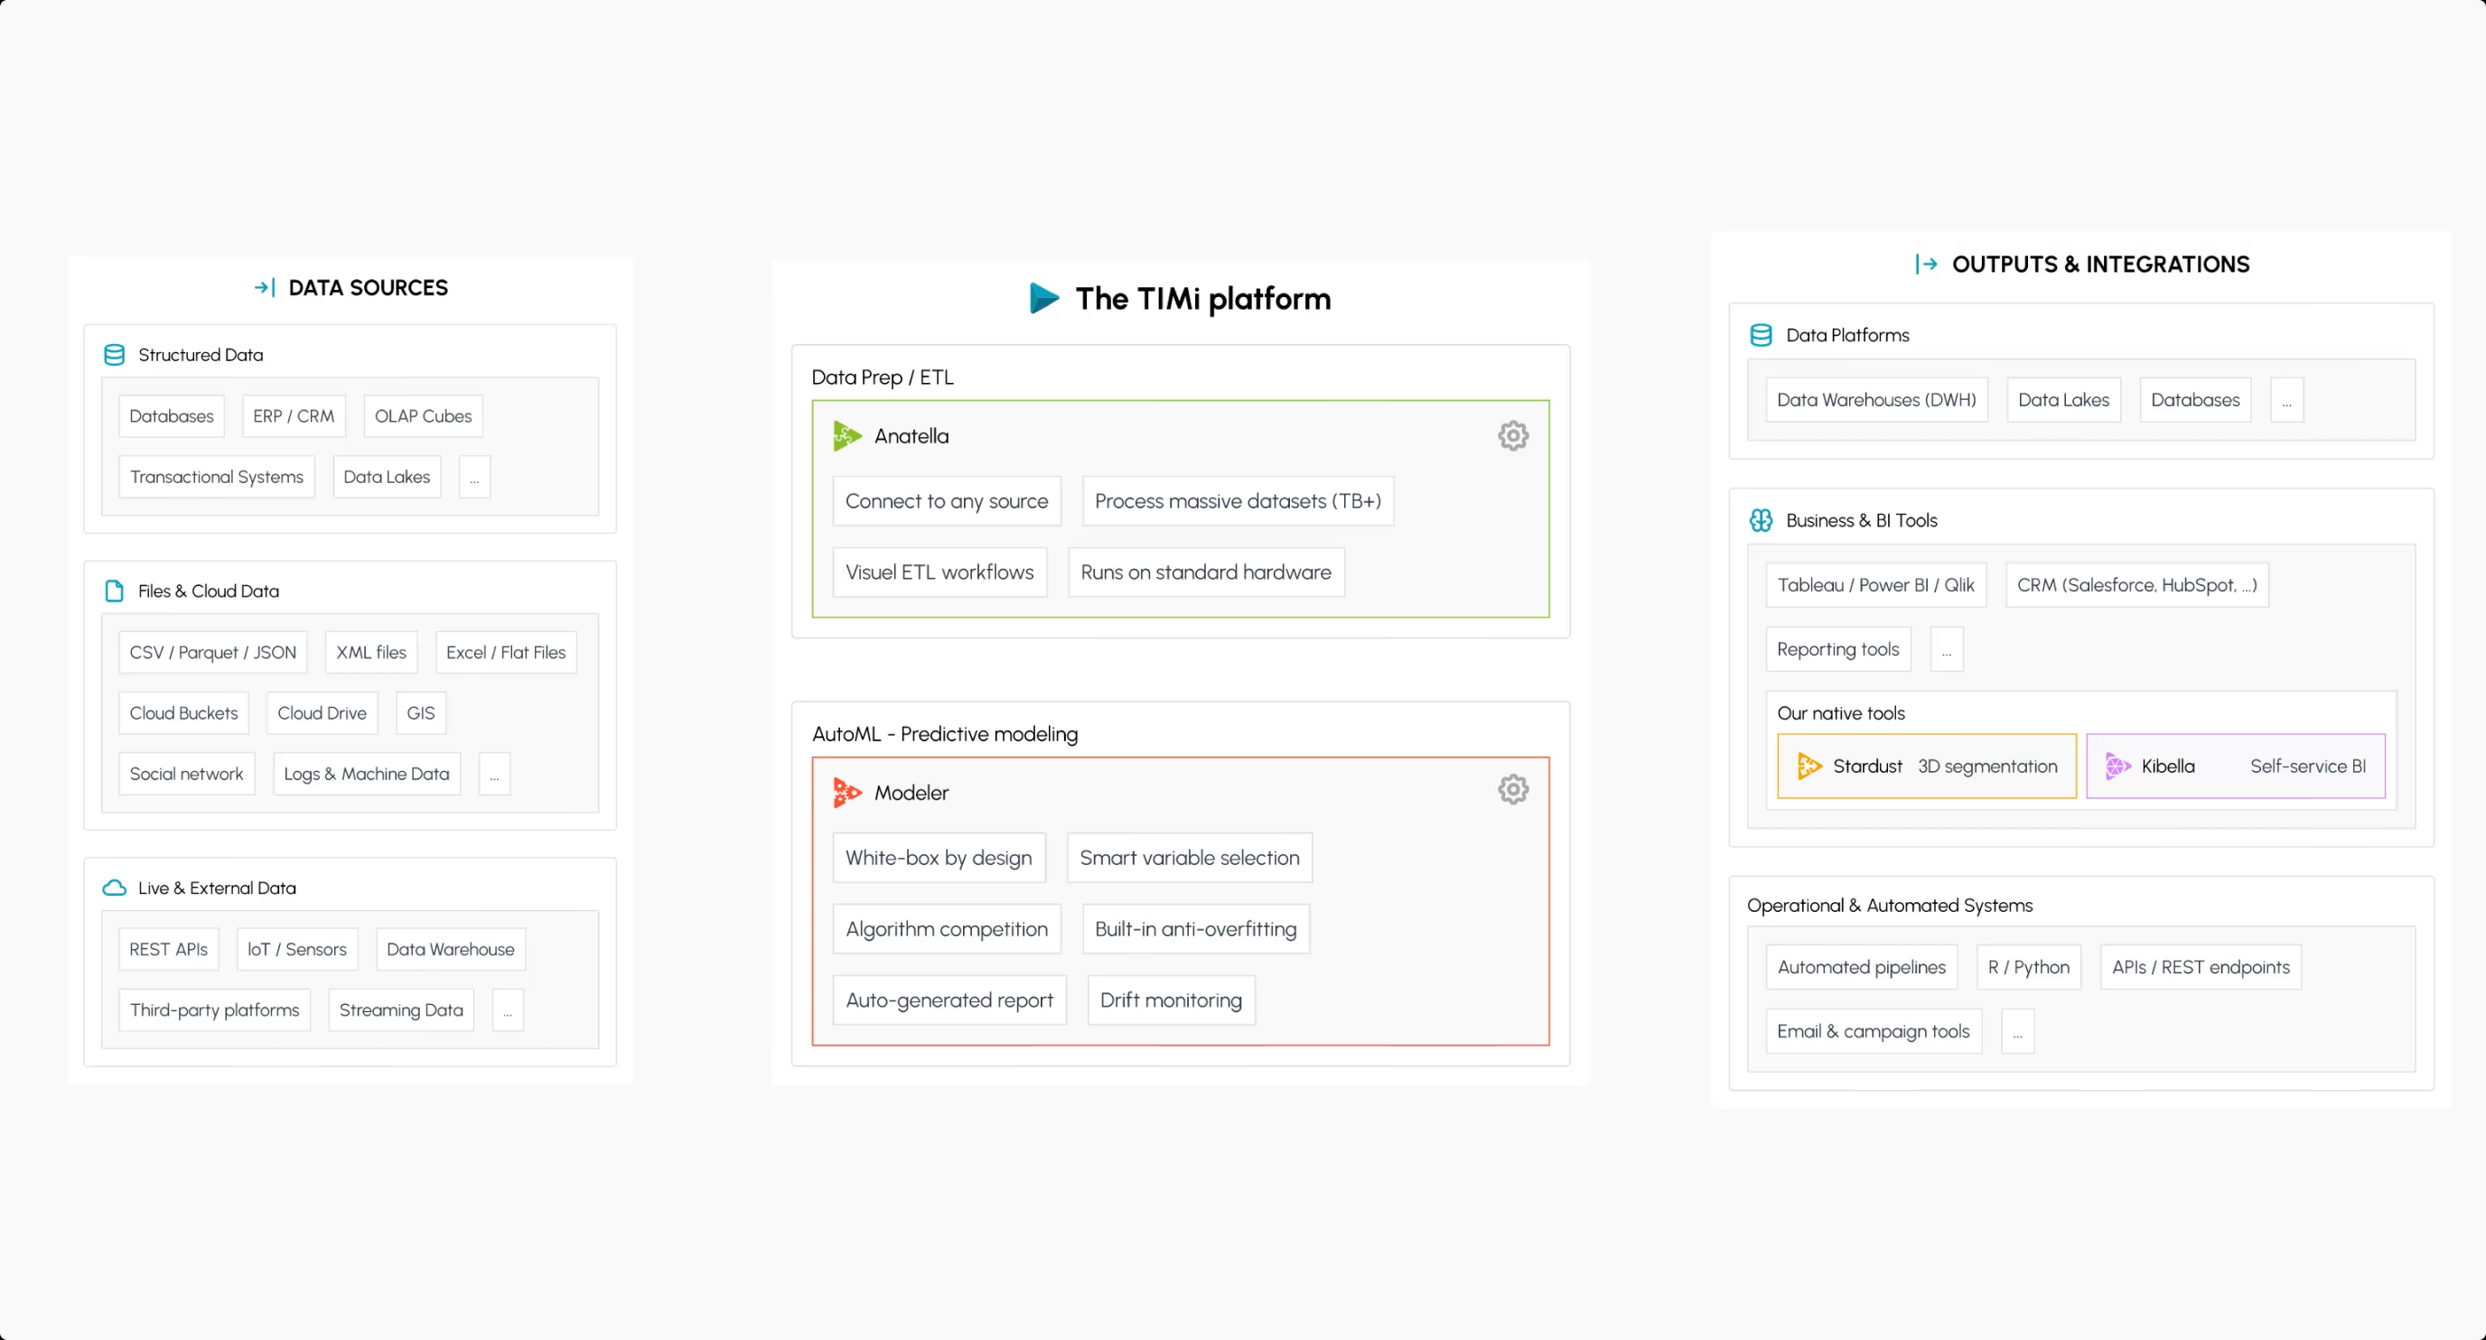Click the Data Sources input arrow icon
The height and width of the screenshot is (1340, 2486).
pos(265,287)
